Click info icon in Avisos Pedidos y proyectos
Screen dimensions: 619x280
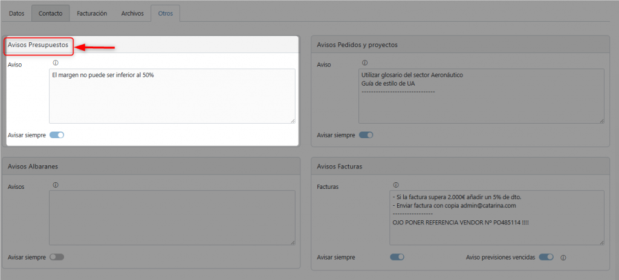pos(365,63)
